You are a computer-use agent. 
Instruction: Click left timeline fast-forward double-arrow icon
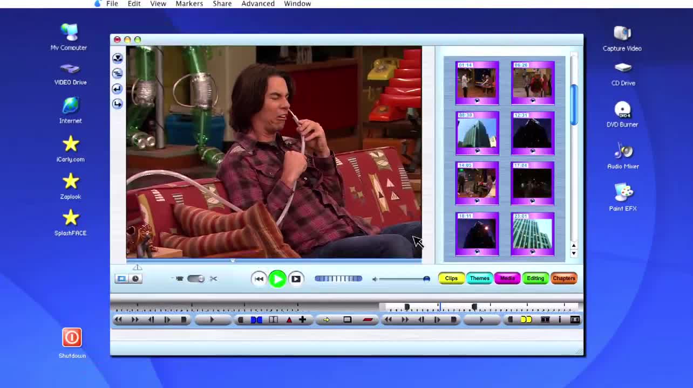point(135,320)
